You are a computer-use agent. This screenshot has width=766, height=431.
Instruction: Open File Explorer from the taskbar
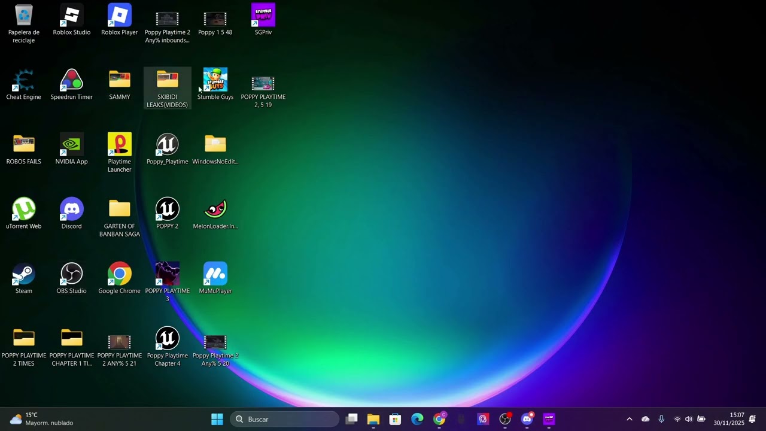[373, 419]
